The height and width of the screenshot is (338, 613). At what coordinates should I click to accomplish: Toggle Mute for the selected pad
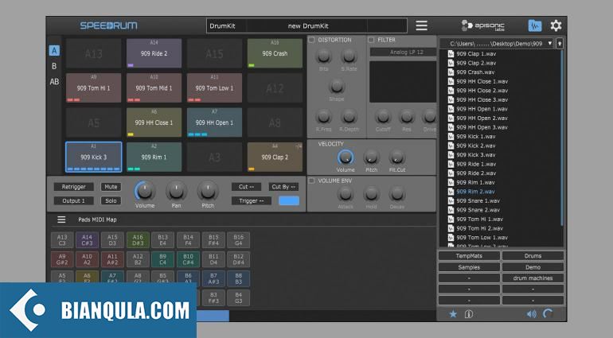(x=111, y=187)
